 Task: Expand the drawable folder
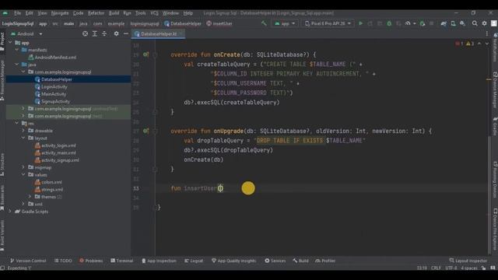23,131
